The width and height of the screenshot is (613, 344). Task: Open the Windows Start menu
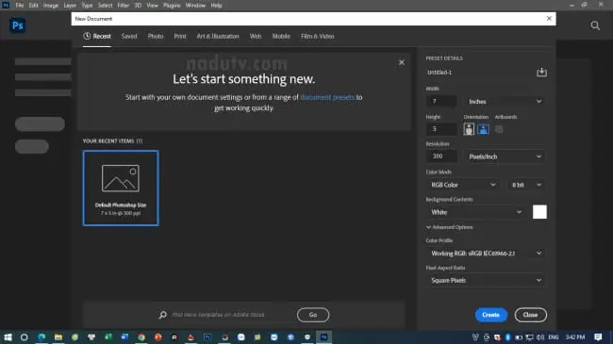8,337
